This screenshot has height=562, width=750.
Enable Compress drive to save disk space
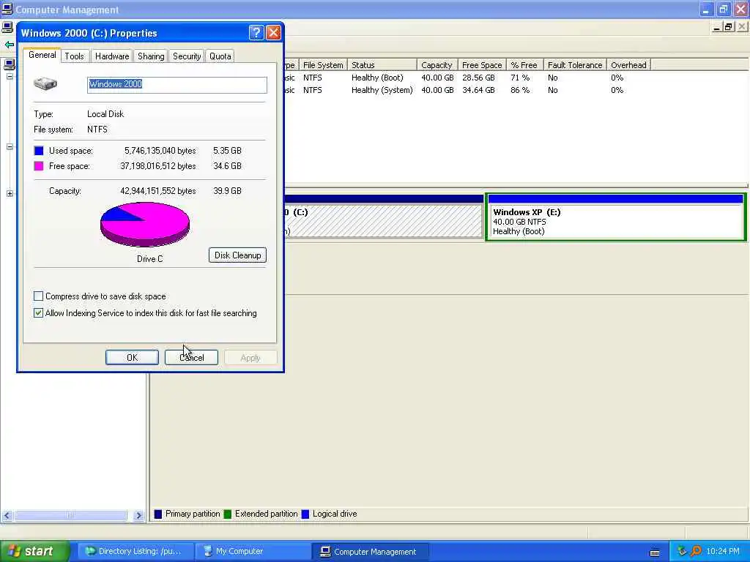(x=38, y=296)
